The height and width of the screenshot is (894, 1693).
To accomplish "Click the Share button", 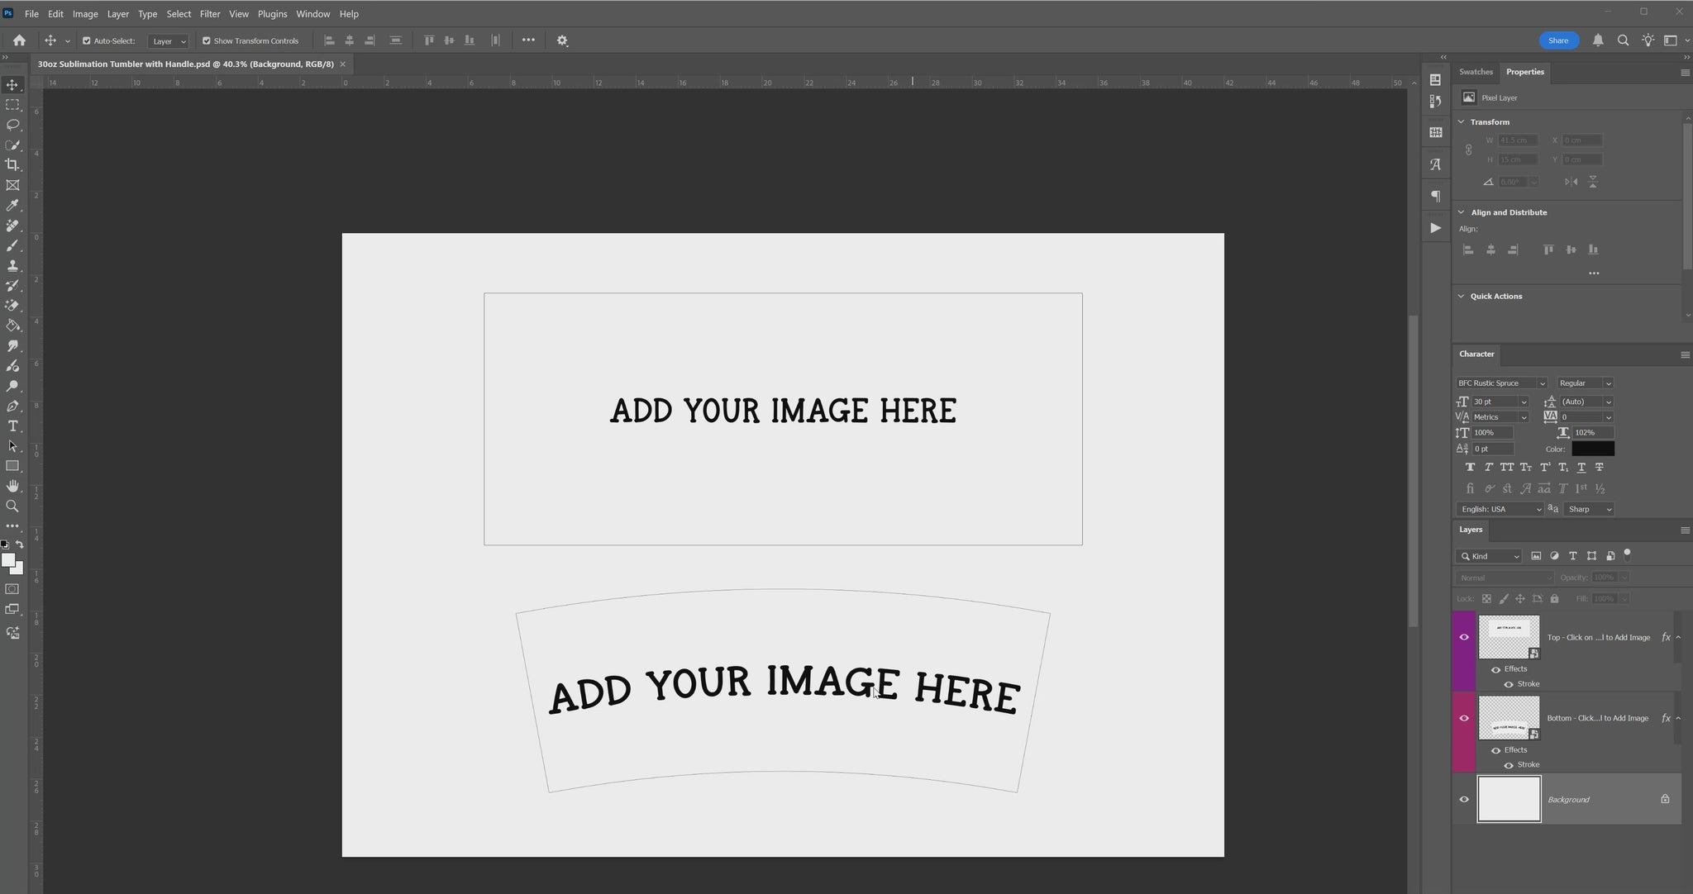I will pyautogui.click(x=1558, y=40).
